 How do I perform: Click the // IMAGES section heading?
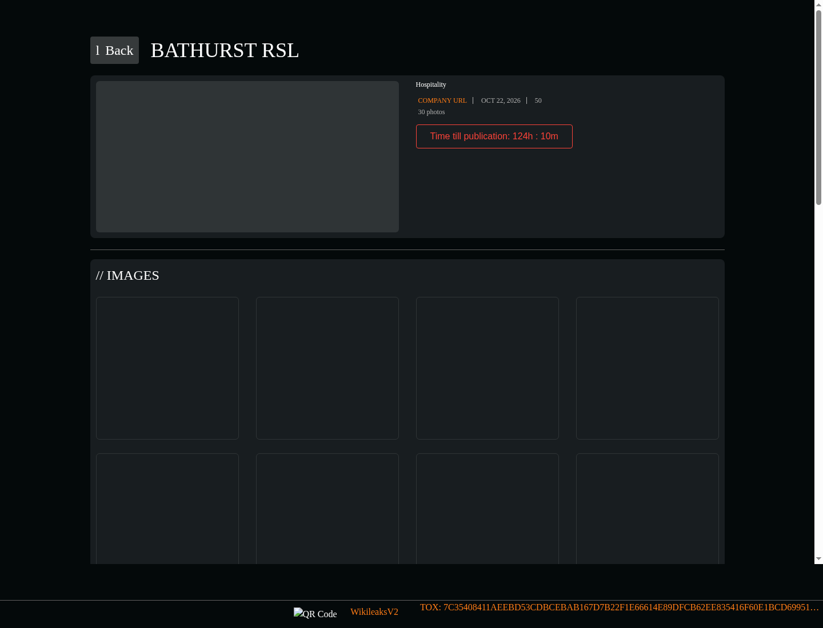tap(127, 275)
